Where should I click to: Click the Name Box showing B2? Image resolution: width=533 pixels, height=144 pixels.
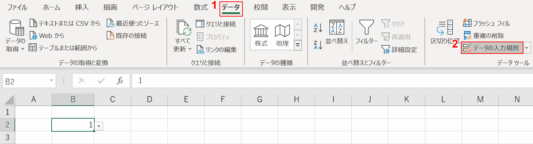pos(26,81)
